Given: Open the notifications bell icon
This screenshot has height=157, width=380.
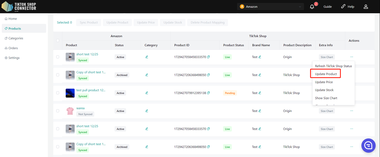Looking at the screenshot, I should pyautogui.click(x=312, y=7).
